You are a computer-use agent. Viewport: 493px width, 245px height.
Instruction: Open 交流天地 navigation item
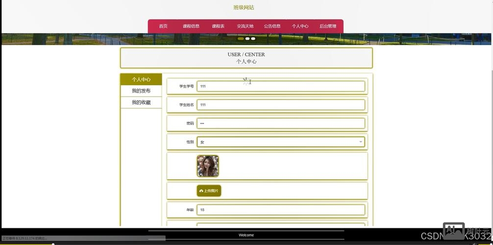click(x=245, y=26)
